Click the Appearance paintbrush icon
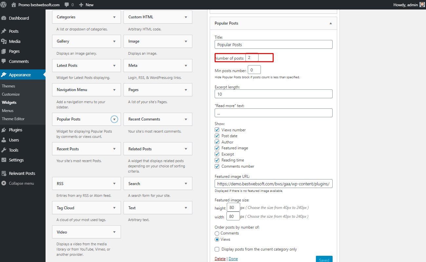The height and width of the screenshot is (262, 426). tap(4, 75)
